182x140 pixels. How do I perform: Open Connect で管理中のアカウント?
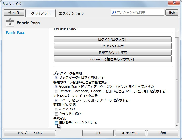pyautogui.click(x=112, y=59)
